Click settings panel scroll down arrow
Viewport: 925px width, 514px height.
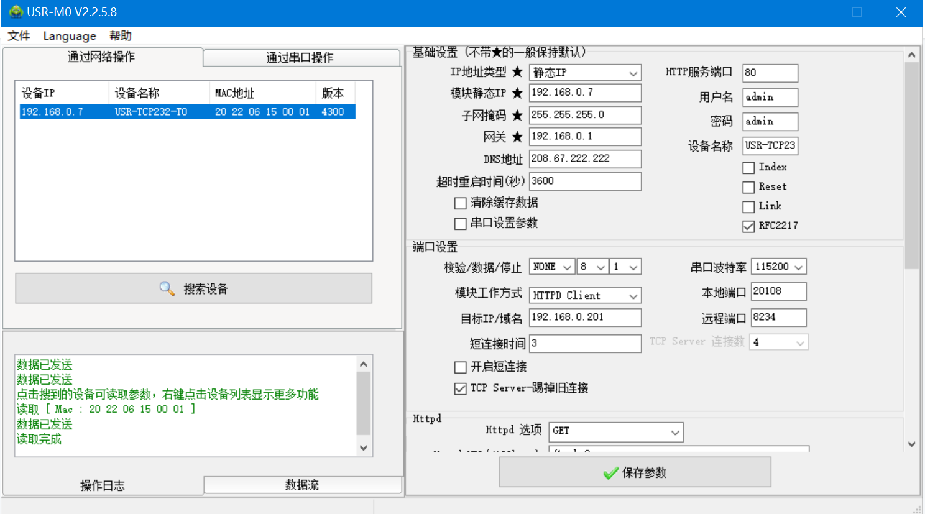coord(911,444)
